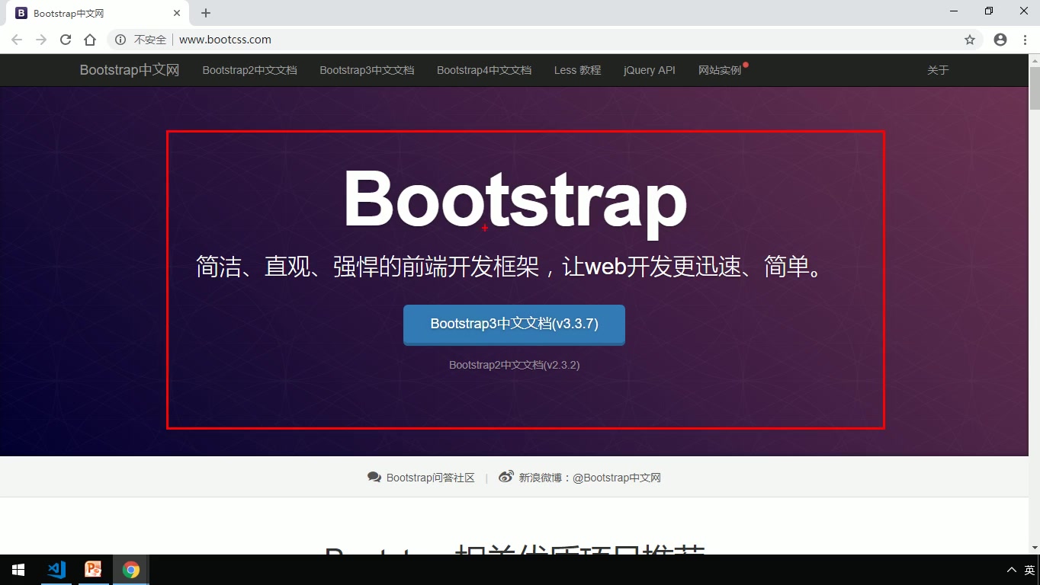
Task: Bookmark this page with star icon
Action: point(970,40)
